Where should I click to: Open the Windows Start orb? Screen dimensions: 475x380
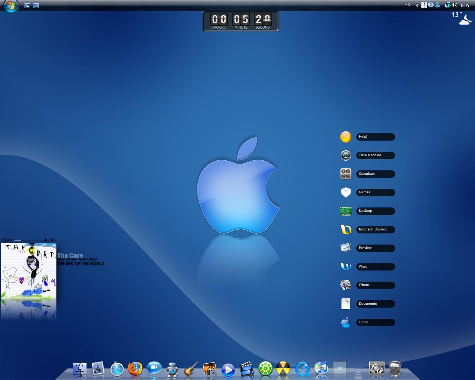(11, 6)
